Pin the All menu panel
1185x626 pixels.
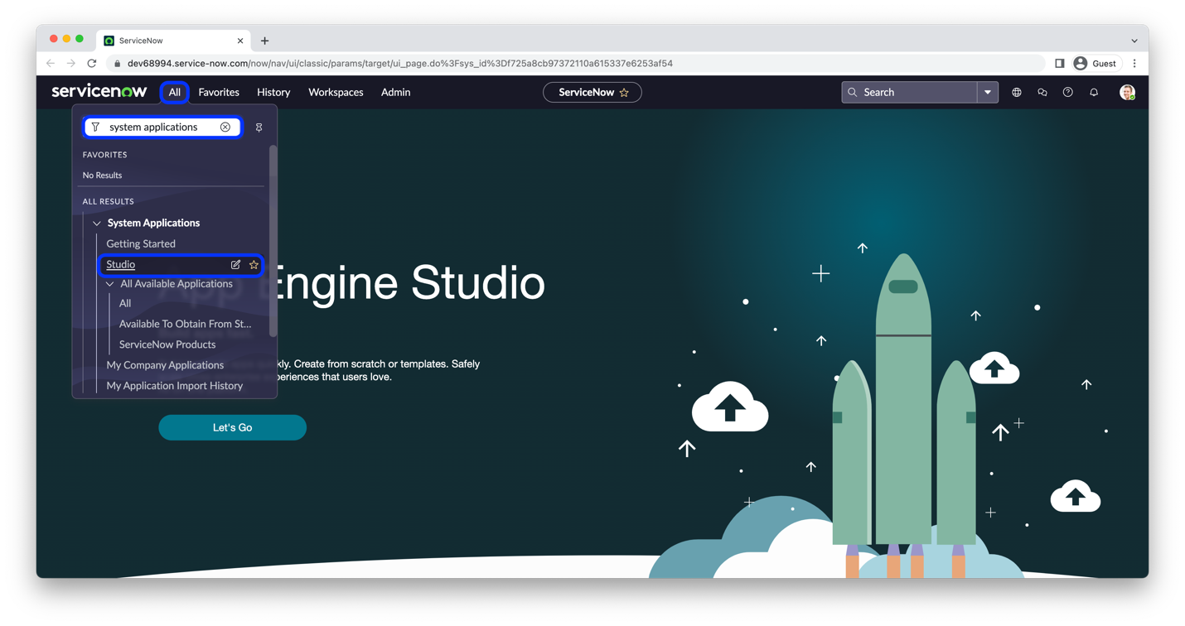(x=259, y=128)
